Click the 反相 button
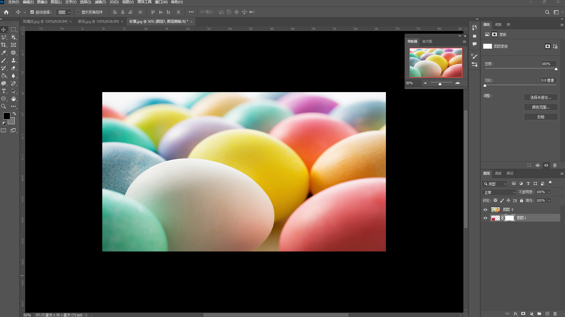The height and width of the screenshot is (317, 565). pyautogui.click(x=540, y=117)
